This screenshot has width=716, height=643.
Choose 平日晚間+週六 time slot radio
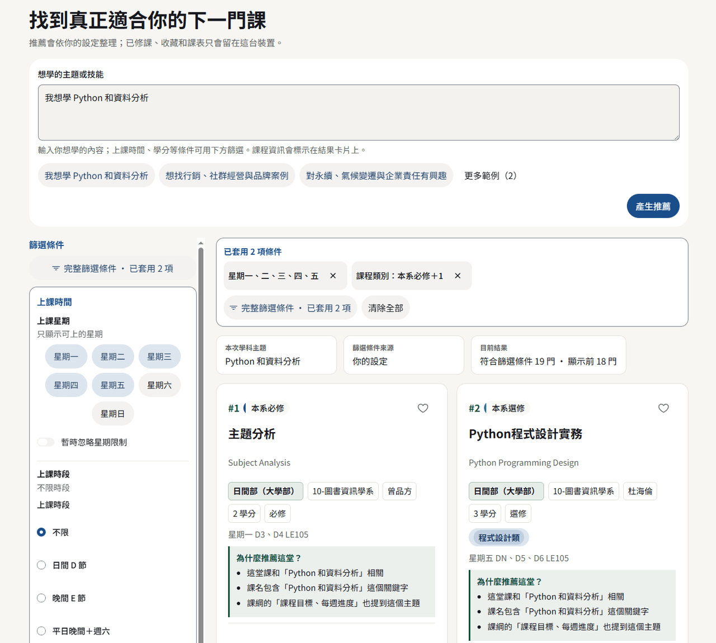click(41, 631)
